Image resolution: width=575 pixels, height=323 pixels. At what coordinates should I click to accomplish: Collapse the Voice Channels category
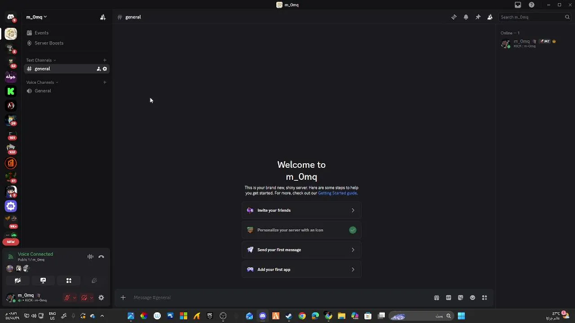(42, 82)
